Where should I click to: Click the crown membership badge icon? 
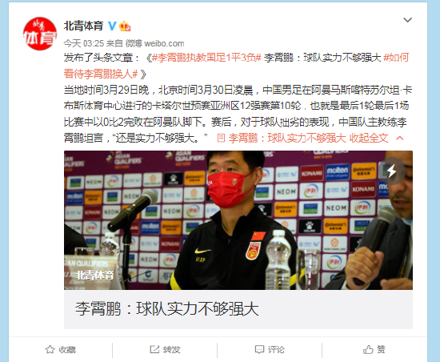click(125, 26)
